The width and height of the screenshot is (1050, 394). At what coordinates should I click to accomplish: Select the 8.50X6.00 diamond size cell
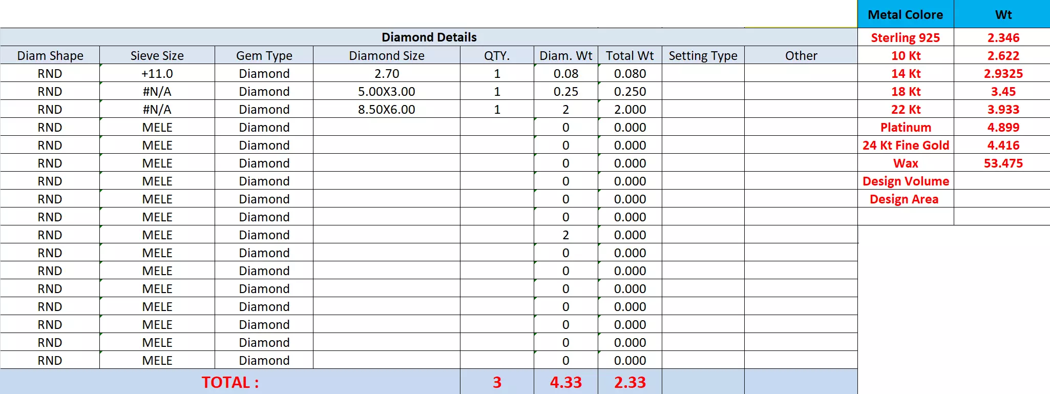387,109
